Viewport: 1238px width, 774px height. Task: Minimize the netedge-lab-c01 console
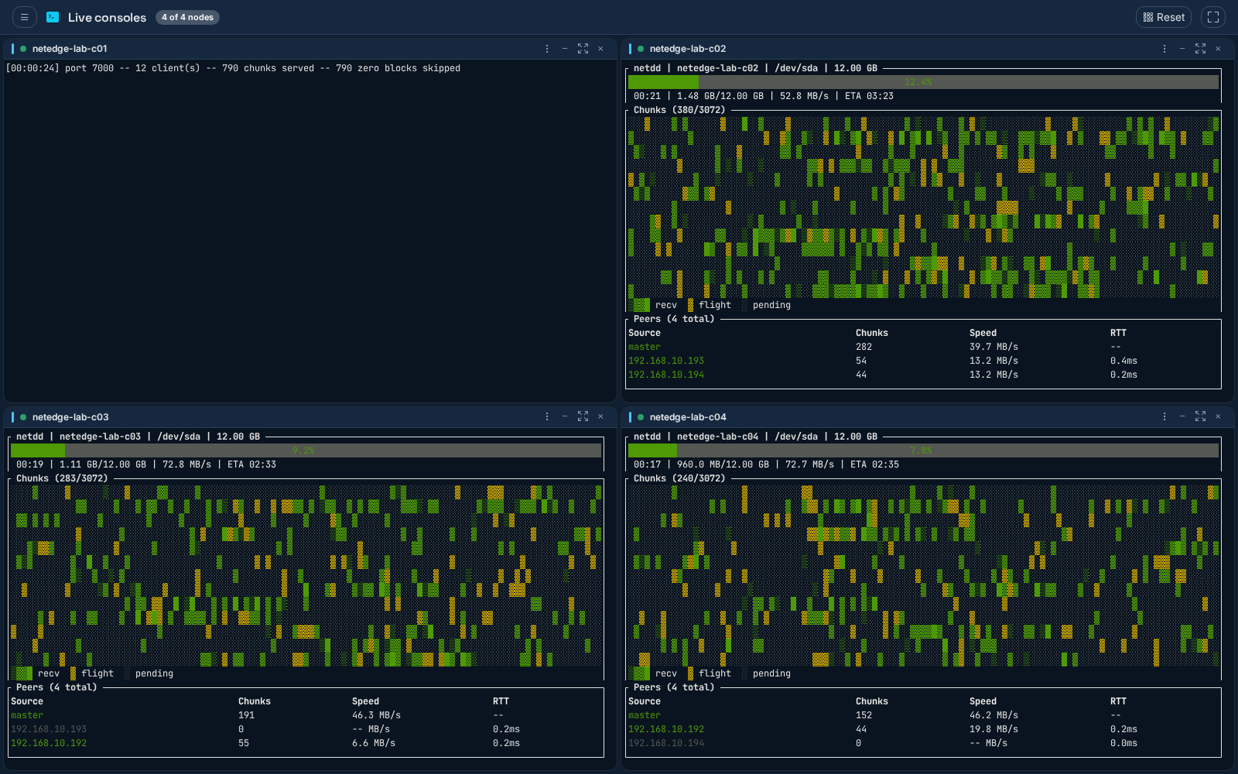coord(565,49)
